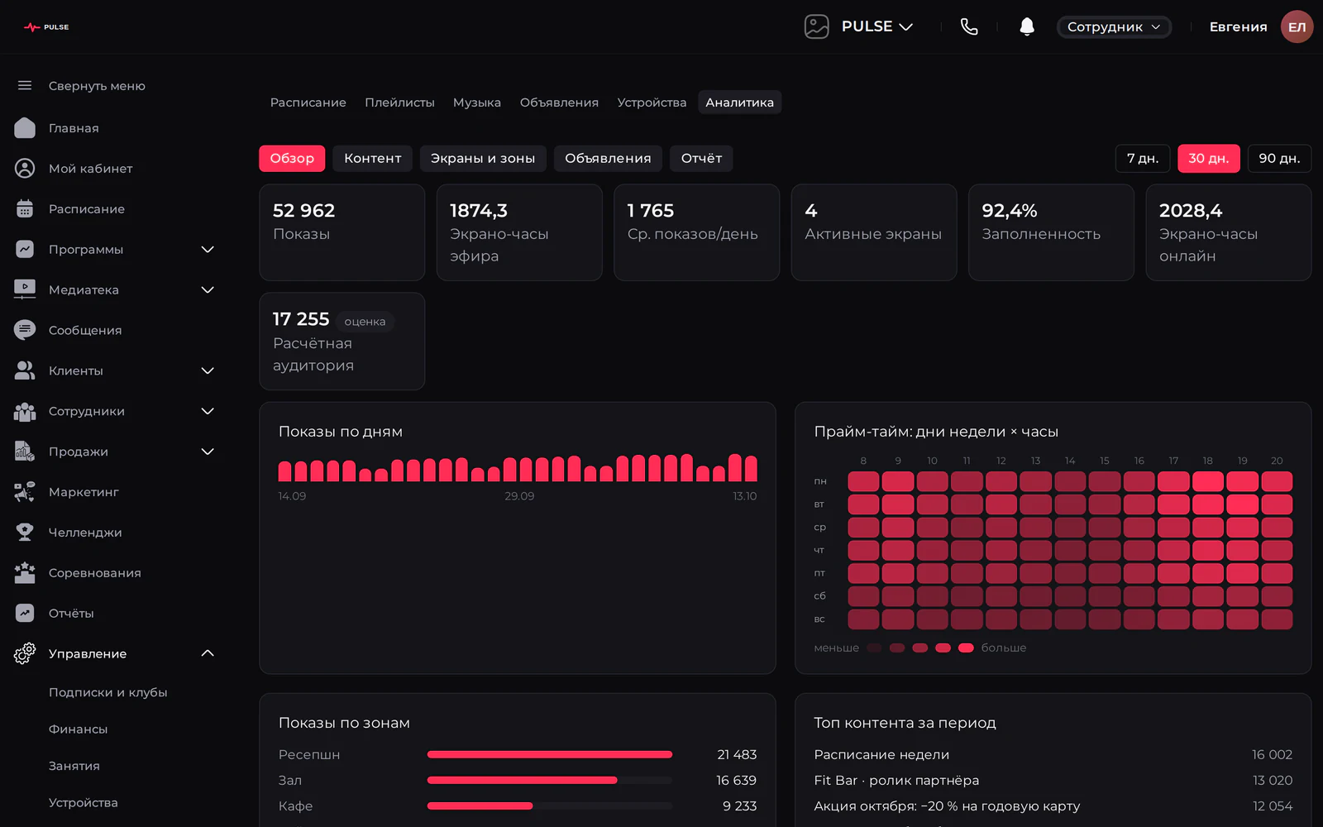Screen dimensions: 1323x827
Task: Open the Отчёты chart icon
Action: point(25,613)
